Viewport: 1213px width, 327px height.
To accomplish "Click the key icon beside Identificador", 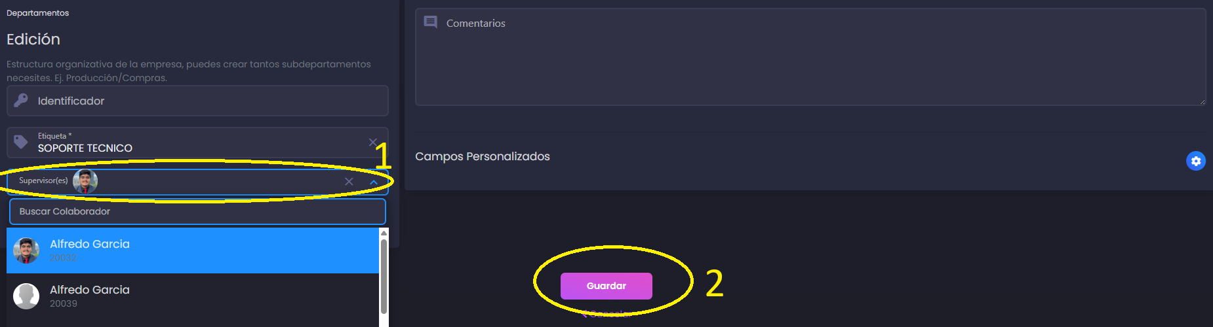I will pos(21,100).
